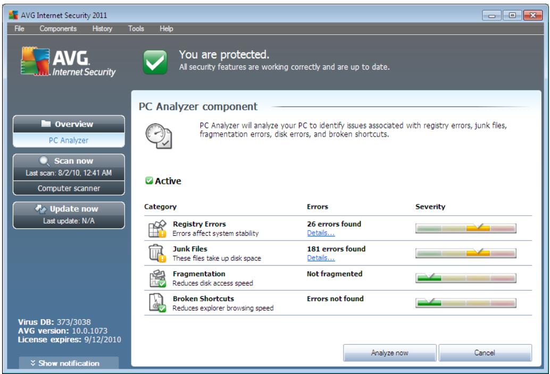The height and width of the screenshot is (374, 550).
Task: Click the 'Broken Shortcuts' row title
Action: pyautogui.click(x=203, y=299)
